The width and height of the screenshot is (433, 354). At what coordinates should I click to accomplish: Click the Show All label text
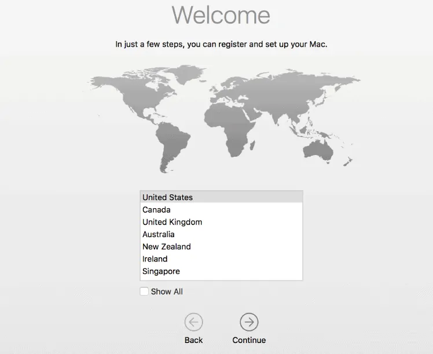tap(167, 292)
